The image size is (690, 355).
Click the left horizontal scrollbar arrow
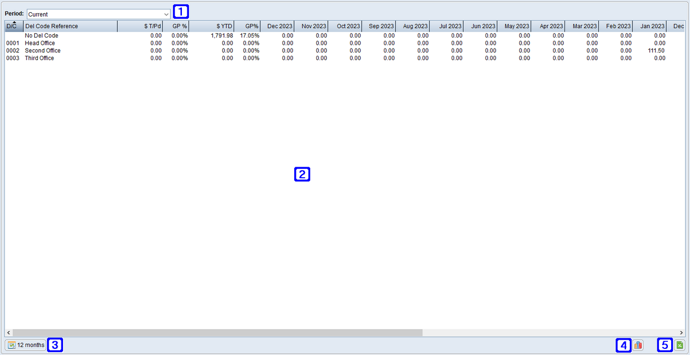pyautogui.click(x=8, y=332)
